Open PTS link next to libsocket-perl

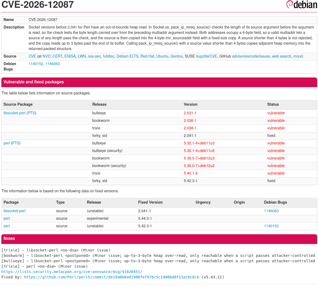pyautogui.click(x=31, y=113)
